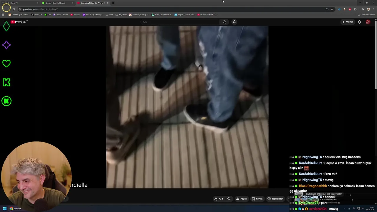The image size is (377, 212).
Task: Expand the 'Tüm Yer İşaretleri' folder
Action: (x=366, y=15)
